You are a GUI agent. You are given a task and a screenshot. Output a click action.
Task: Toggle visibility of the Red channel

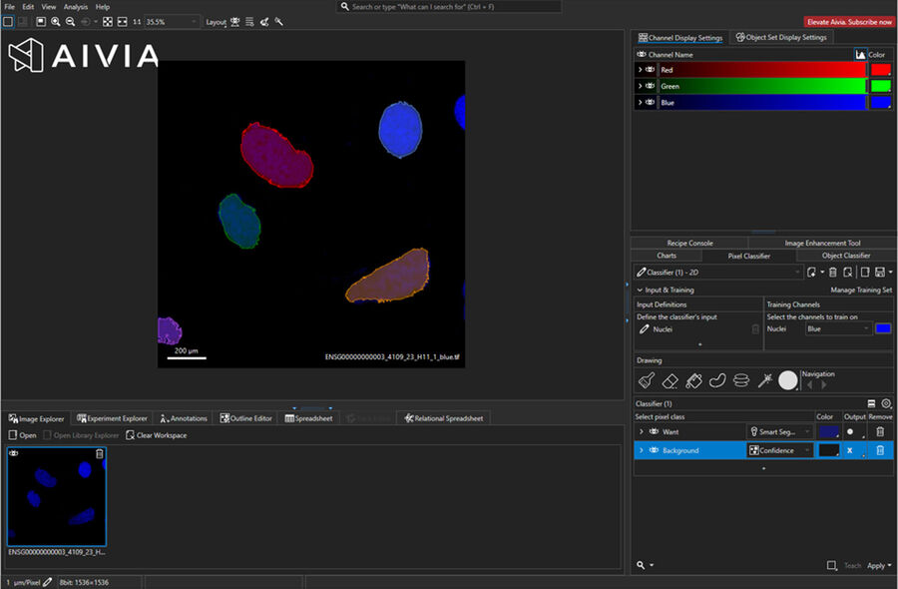tap(650, 70)
